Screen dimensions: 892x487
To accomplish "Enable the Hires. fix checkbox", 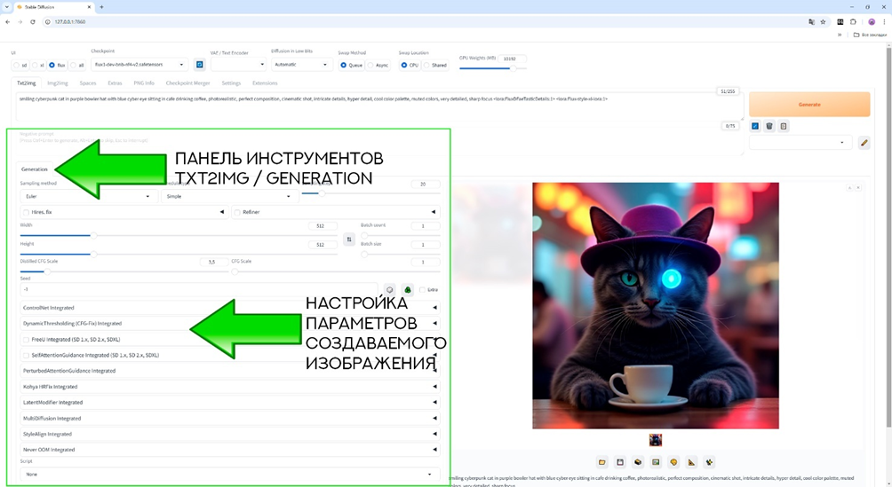I will (27, 212).
